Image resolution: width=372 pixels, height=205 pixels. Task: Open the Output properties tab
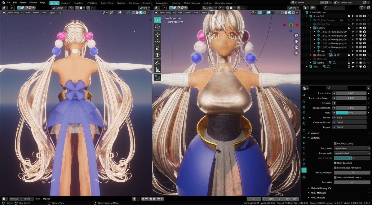(304, 107)
